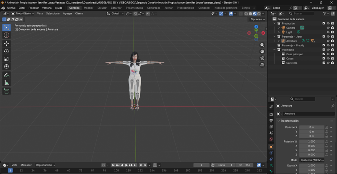Collapse the Vecindario collection
This screenshot has width=337, height=174.
tap(274, 50)
